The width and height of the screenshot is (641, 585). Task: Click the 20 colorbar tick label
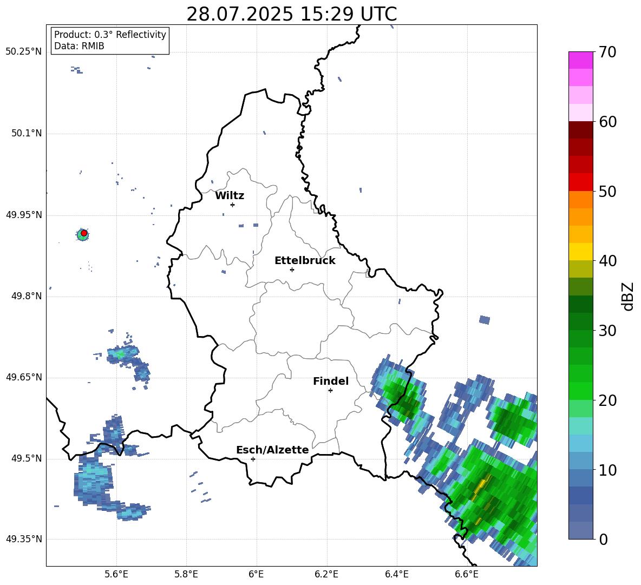[x=607, y=400]
